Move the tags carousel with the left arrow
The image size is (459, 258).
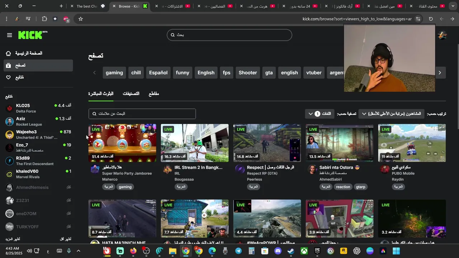[94, 73]
